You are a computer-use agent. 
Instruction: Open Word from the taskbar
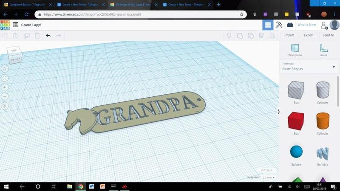[91, 186]
